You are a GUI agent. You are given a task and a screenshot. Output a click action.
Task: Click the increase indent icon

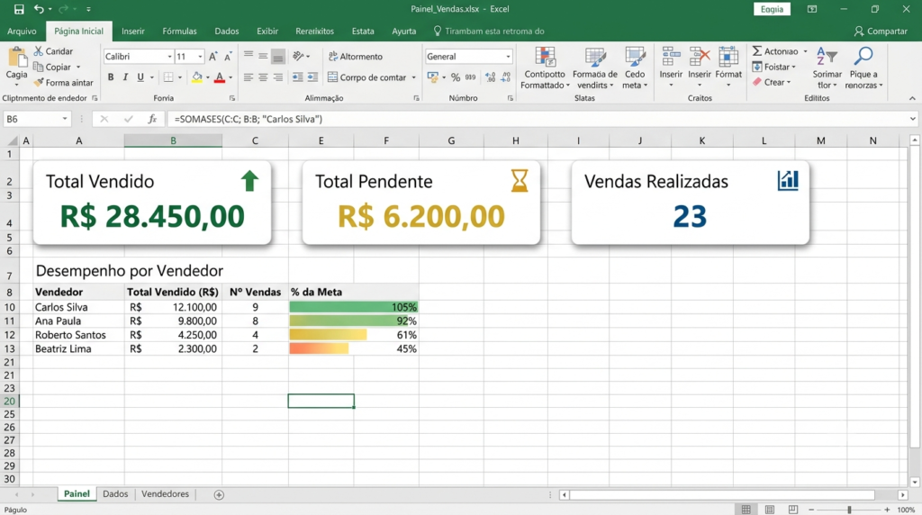312,77
